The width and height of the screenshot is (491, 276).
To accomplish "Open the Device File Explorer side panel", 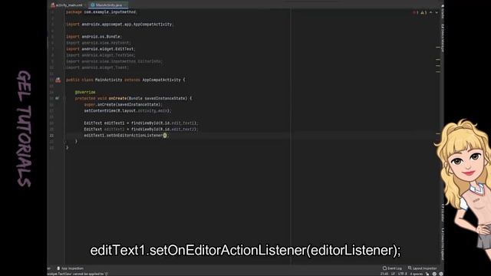I will [443, 245].
